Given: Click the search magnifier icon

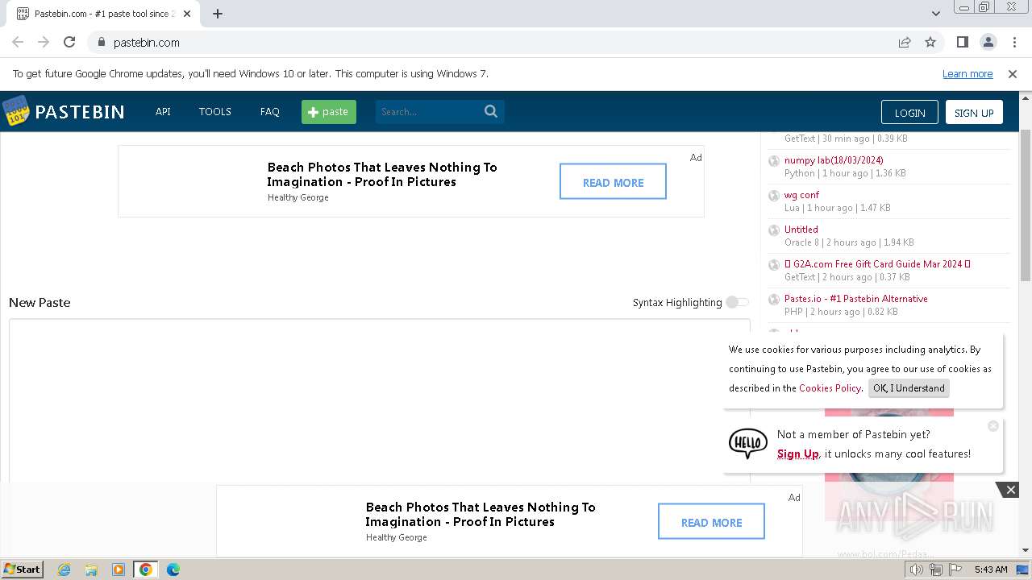Looking at the screenshot, I should tap(491, 111).
